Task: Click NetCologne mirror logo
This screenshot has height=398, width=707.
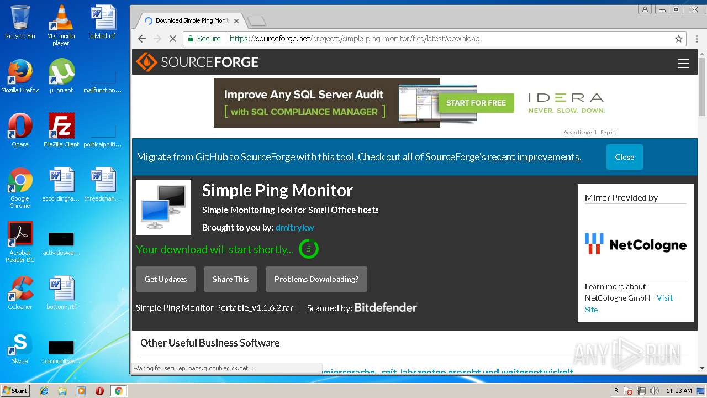Action: 636,244
